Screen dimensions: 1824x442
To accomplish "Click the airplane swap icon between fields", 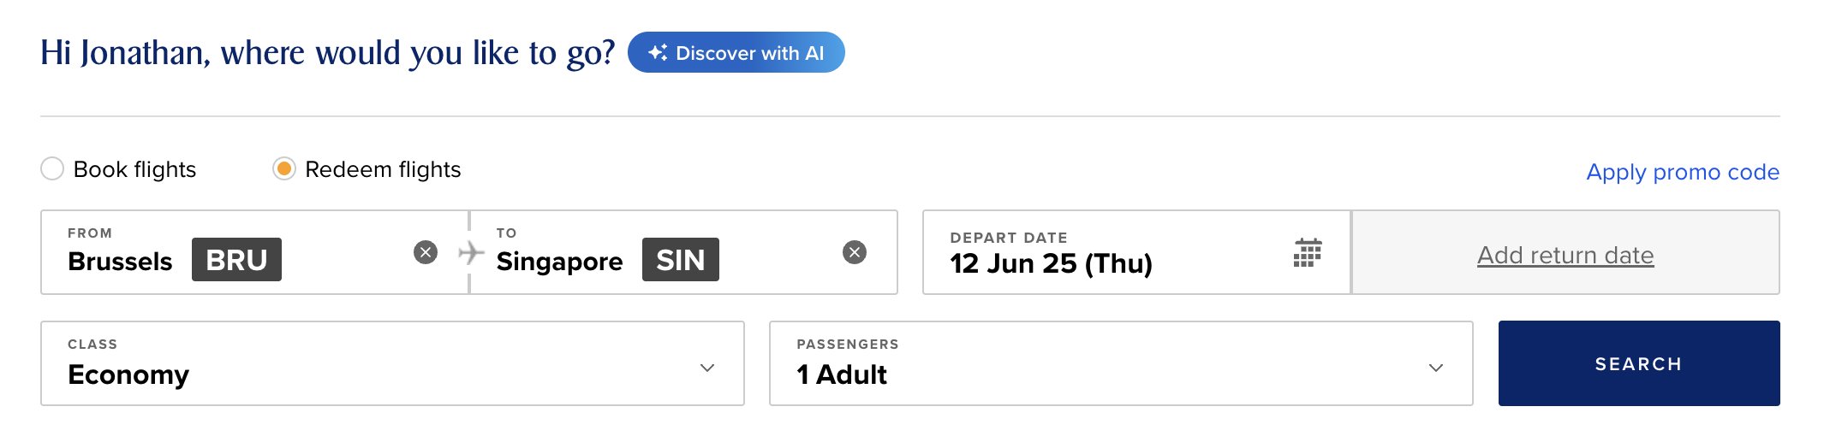I will pyautogui.click(x=471, y=252).
